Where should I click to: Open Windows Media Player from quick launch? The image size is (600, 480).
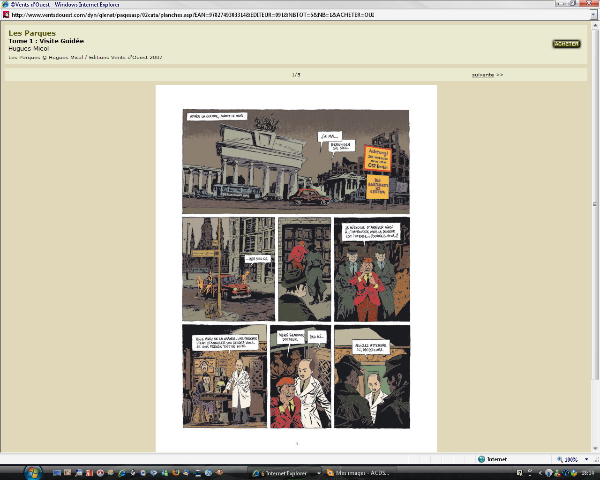point(143,473)
